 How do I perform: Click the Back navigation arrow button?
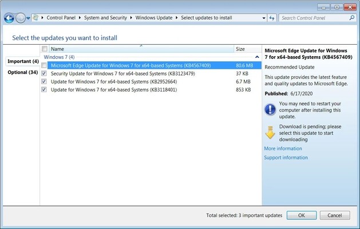click(x=9, y=18)
